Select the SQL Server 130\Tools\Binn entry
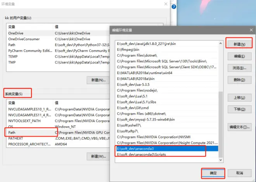 pos(166,61)
